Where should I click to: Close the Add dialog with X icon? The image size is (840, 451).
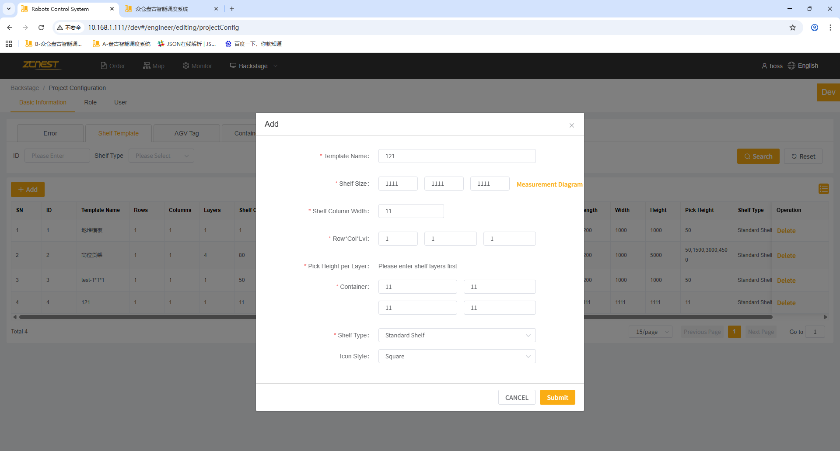[x=571, y=125]
